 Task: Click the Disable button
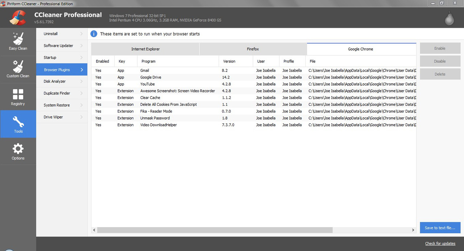pos(440,61)
